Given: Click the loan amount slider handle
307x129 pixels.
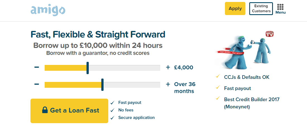Looking at the screenshot, I should click(88, 68).
